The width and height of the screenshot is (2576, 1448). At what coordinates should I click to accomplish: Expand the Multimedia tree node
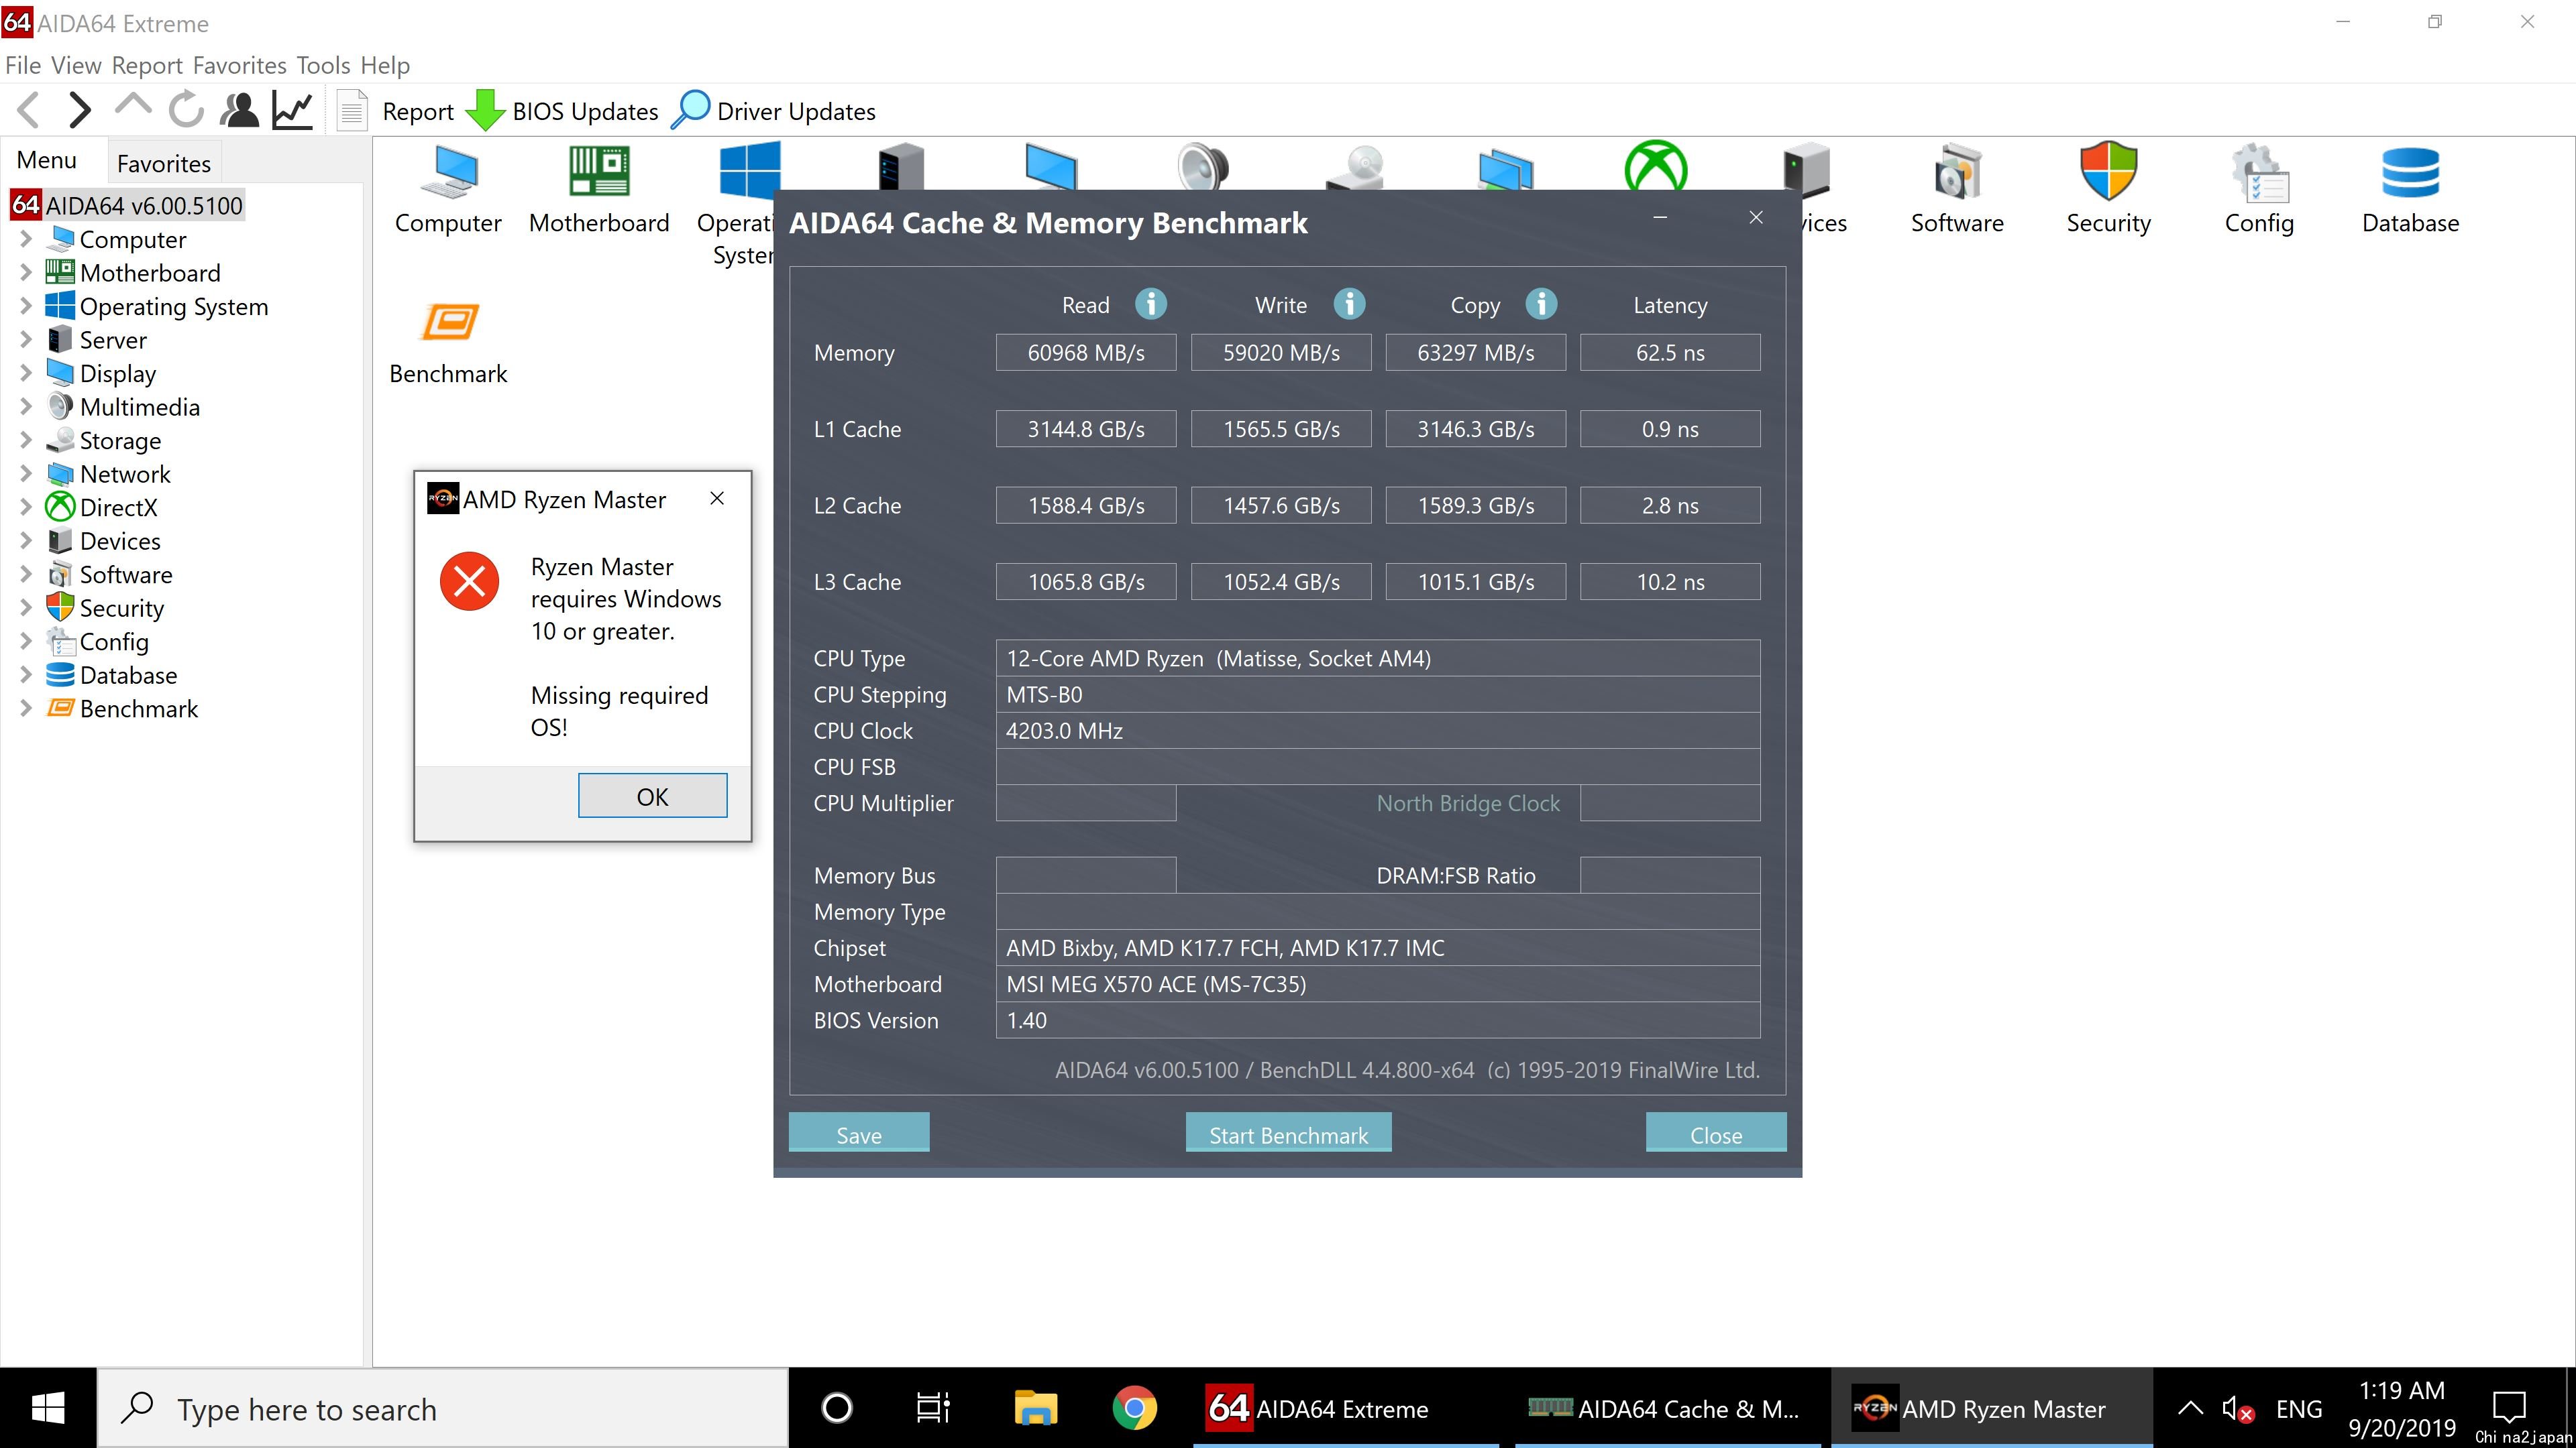pyautogui.click(x=26, y=407)
